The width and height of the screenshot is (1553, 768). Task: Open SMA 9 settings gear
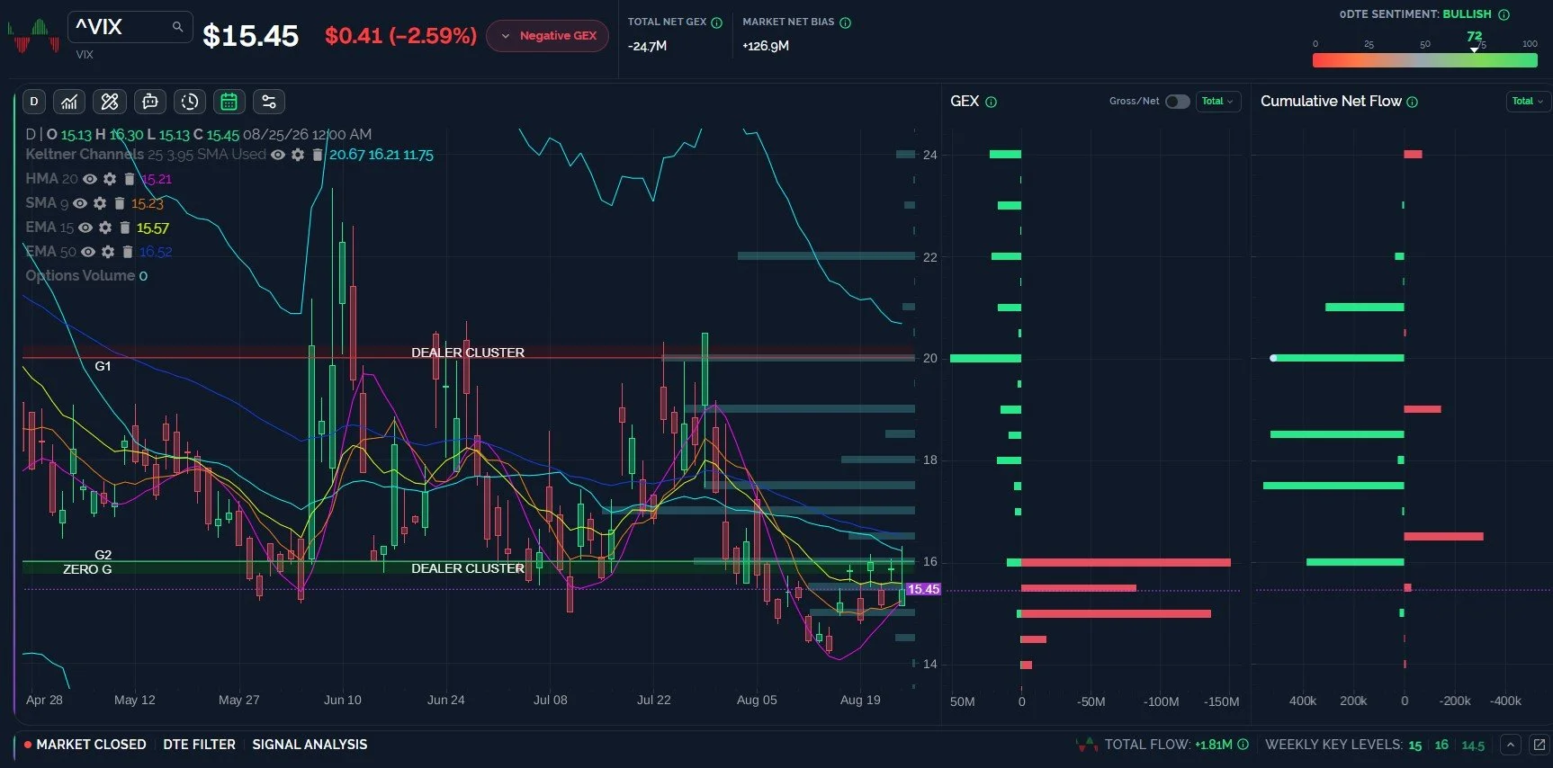100,203
